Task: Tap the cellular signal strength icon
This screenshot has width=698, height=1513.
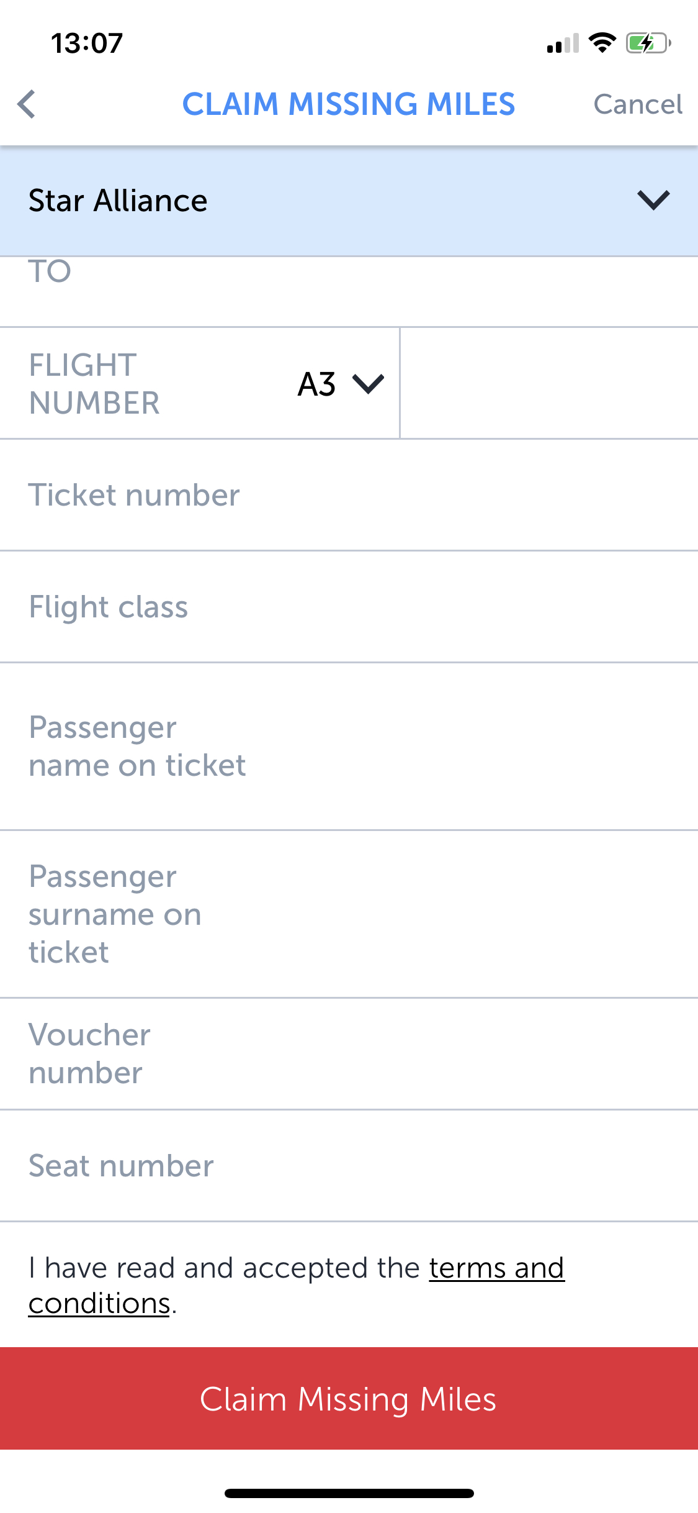Action: (x=563, y=43)
